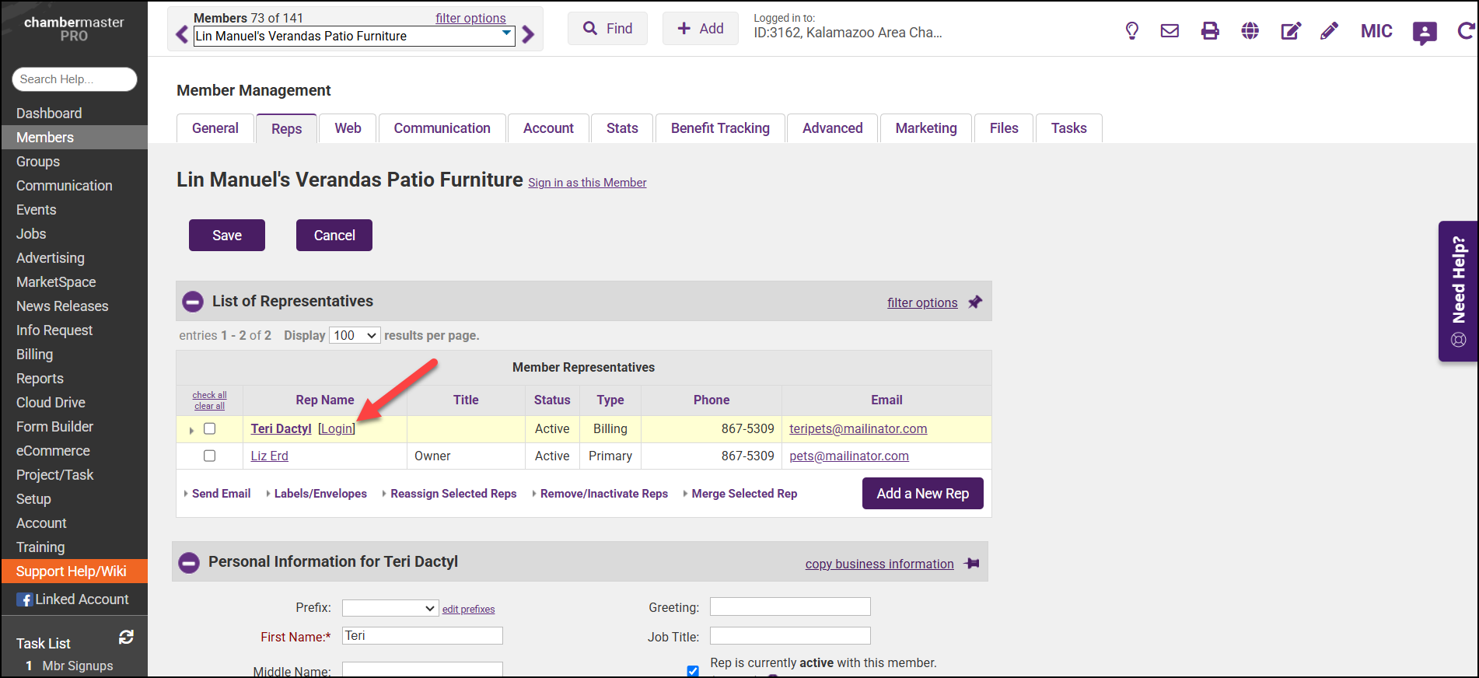
Task: Click the printer icon in header
Action: click(1210, 31)
